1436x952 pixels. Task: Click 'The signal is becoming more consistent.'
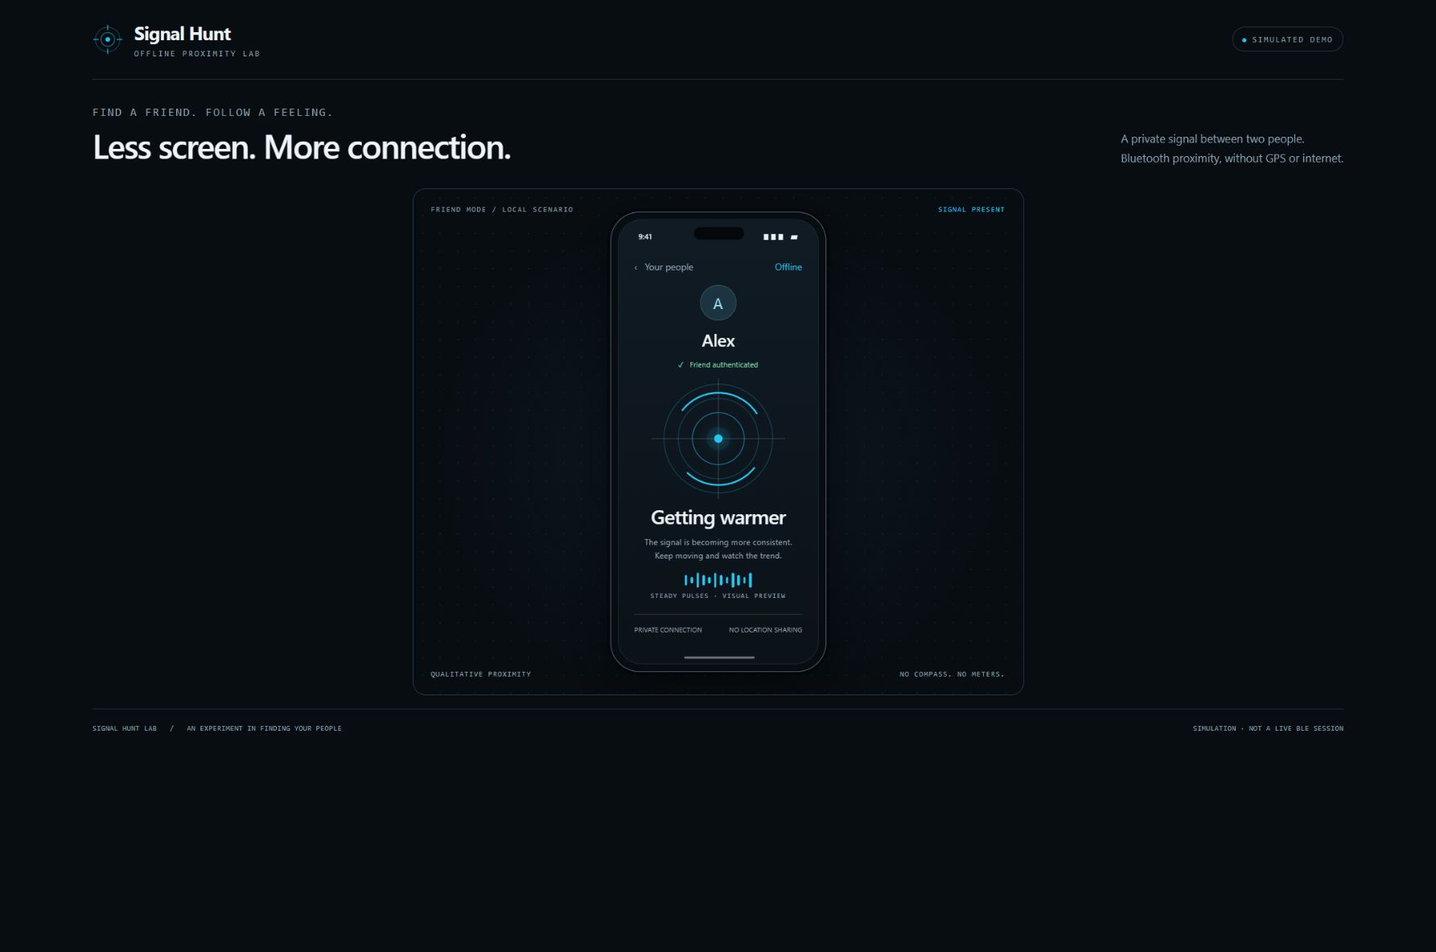tap(718, 542)
